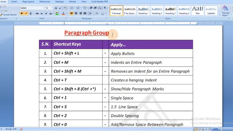Click the Decrease Indent icon

tap(91, 8)
